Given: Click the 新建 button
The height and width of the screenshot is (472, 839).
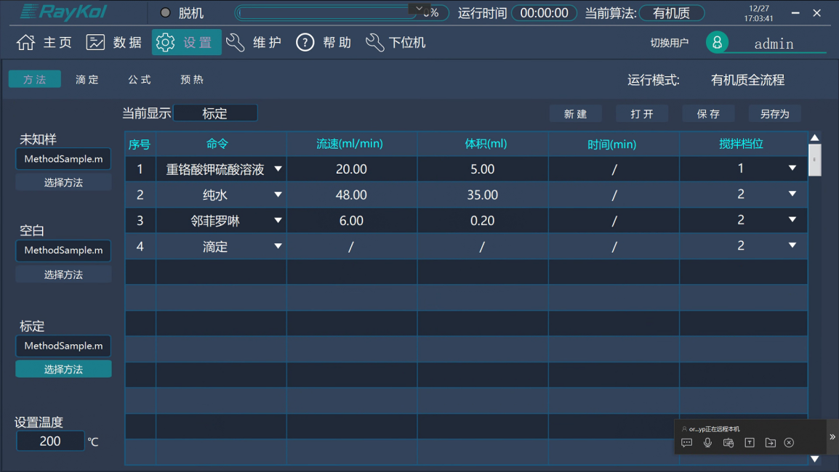Looking at the screenshot, I should (x=575, y=114).
